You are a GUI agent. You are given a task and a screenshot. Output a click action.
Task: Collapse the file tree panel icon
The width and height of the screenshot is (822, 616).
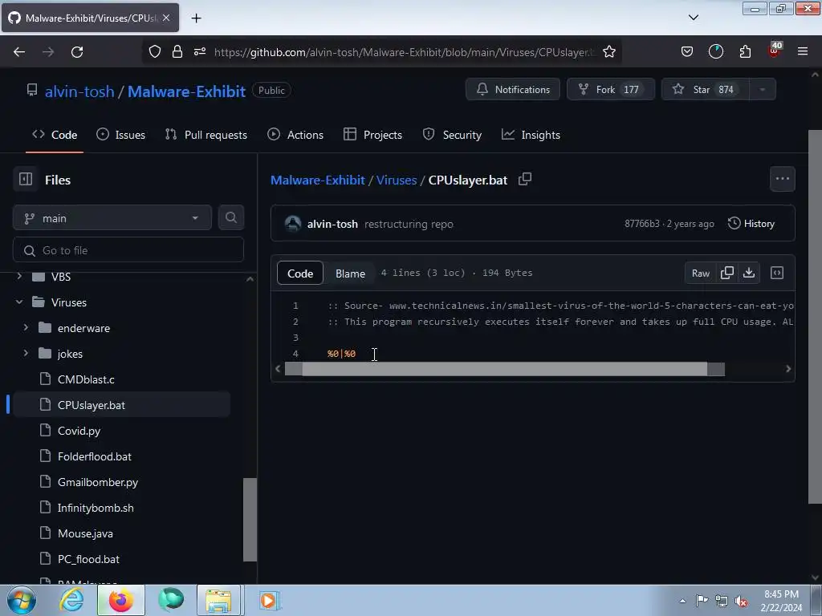point(26,179)
